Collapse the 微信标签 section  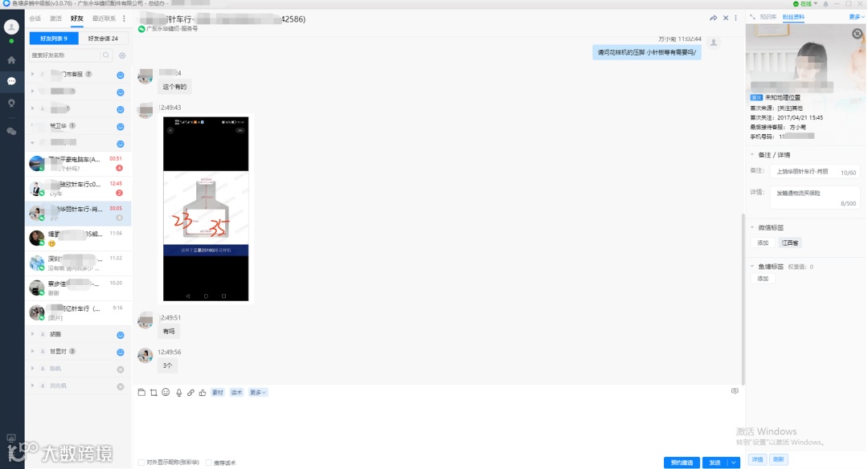tap(752, 227)
